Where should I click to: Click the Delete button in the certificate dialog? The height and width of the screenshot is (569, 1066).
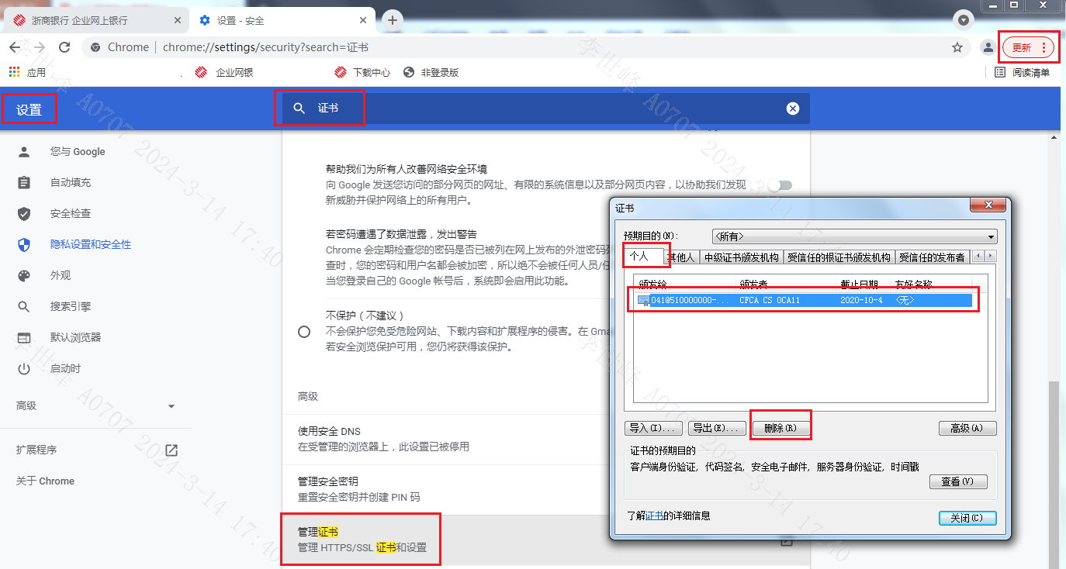click(x=780, y=428)
